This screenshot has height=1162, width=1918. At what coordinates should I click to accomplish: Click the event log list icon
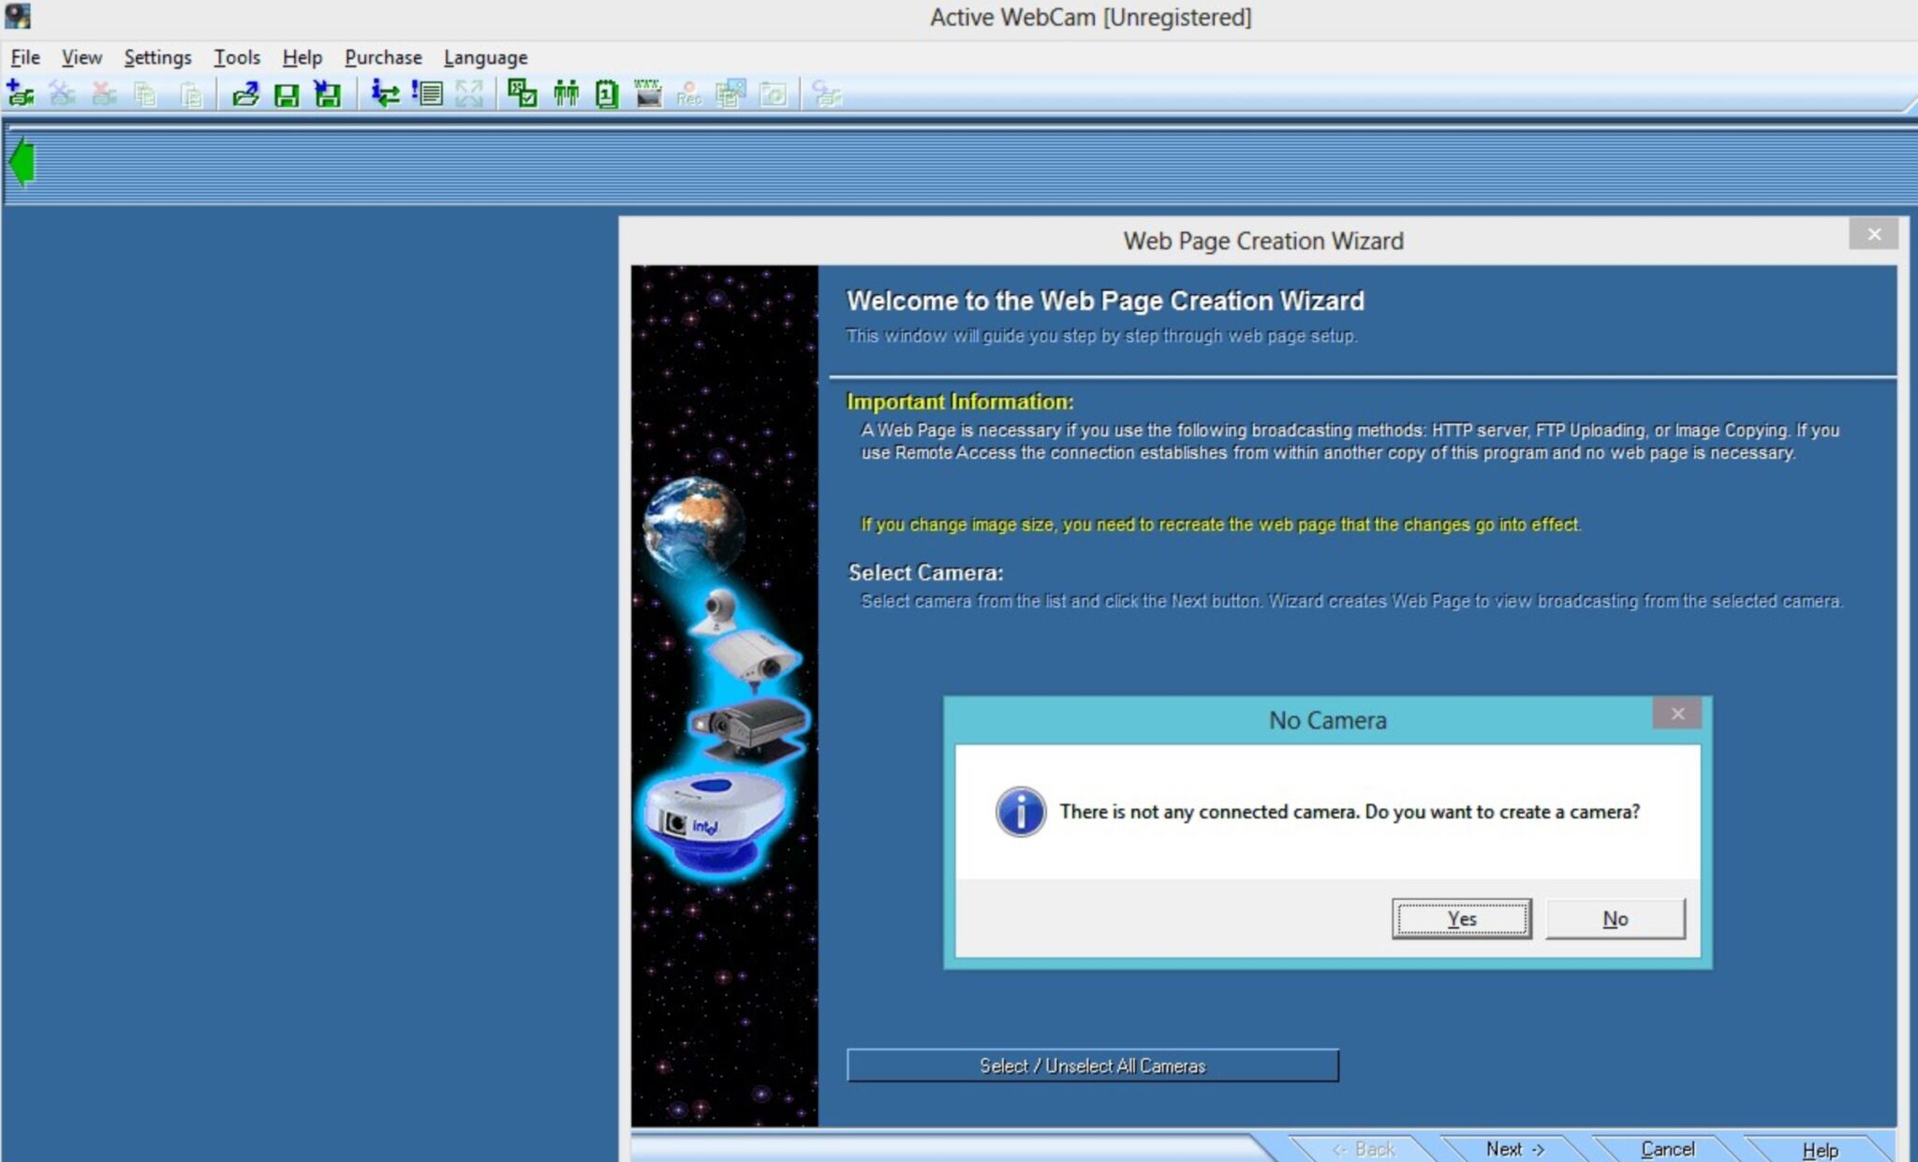(x=428, y=94)
